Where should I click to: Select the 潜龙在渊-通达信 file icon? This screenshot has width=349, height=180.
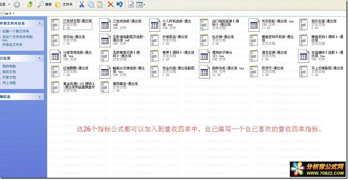[x=254, y=56]
